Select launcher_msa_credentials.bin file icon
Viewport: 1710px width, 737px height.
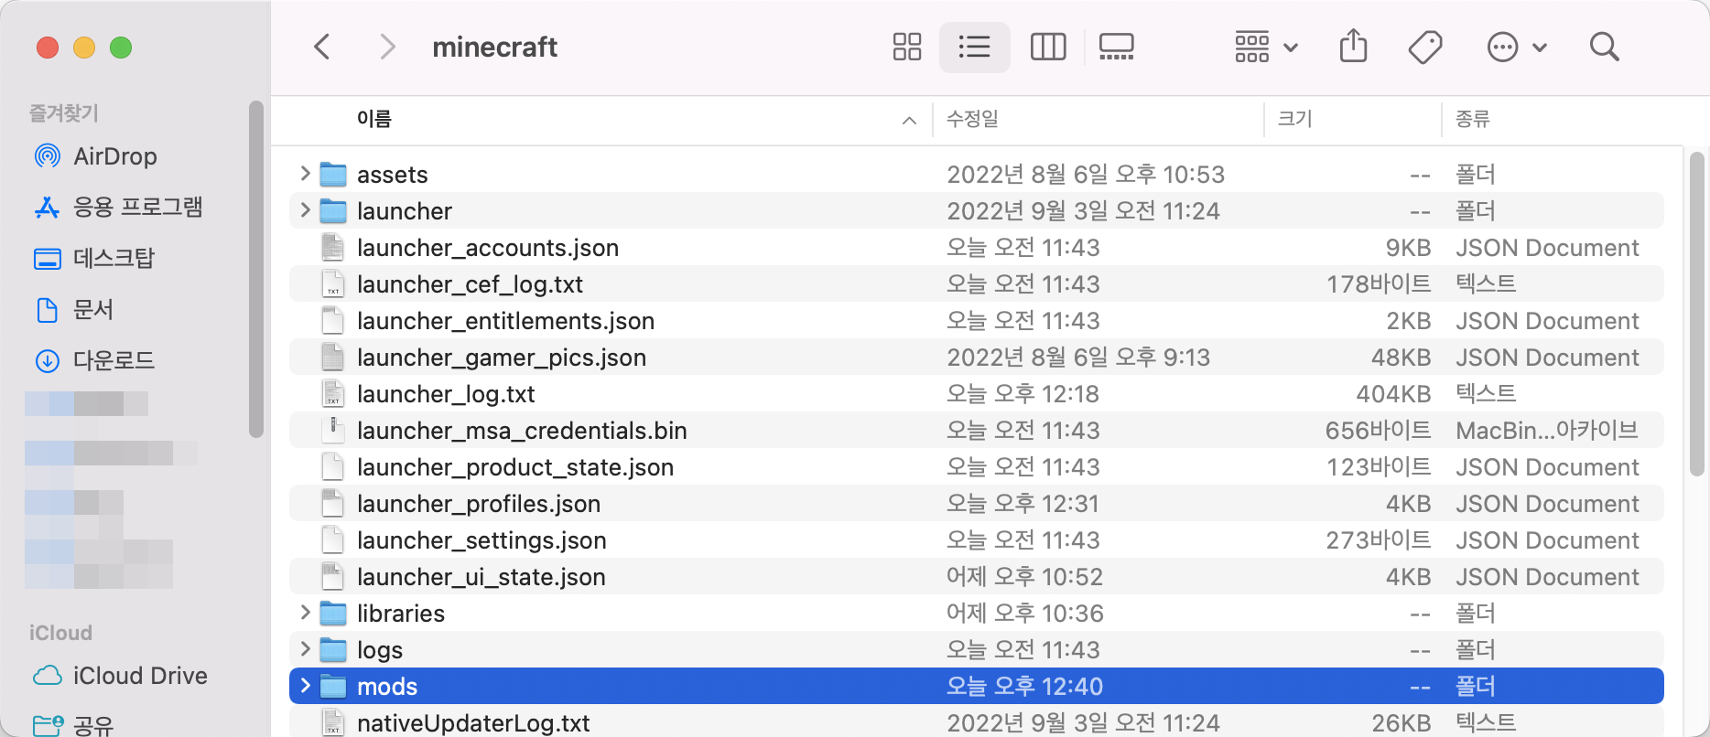[333, 430]
